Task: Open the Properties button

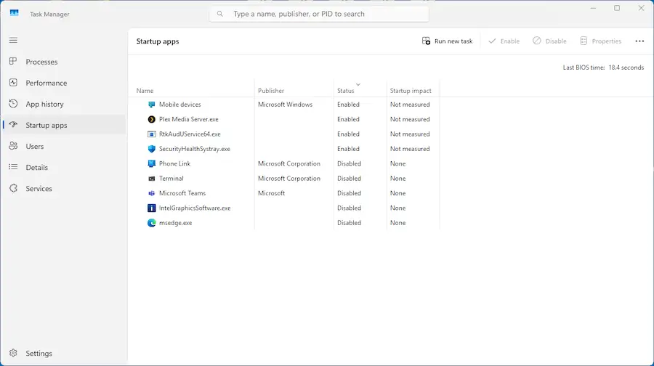Action: (601, 41)
